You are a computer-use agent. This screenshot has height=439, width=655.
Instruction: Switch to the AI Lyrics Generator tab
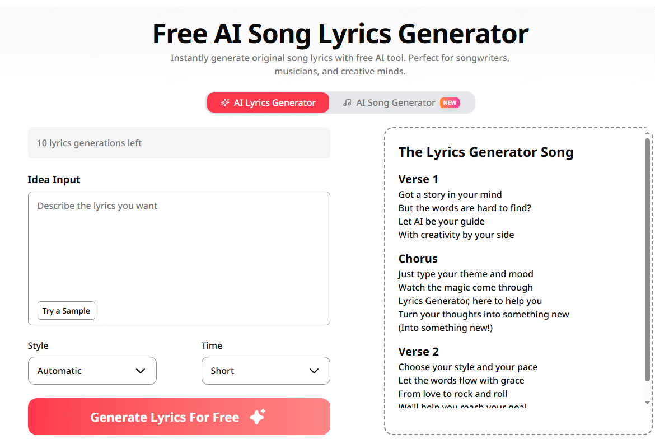[x=268, y=102]
